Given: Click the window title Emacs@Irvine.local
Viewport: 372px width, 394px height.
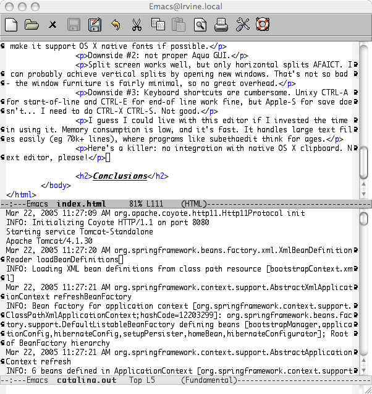Looking at the screenshot, I should 186,6.
